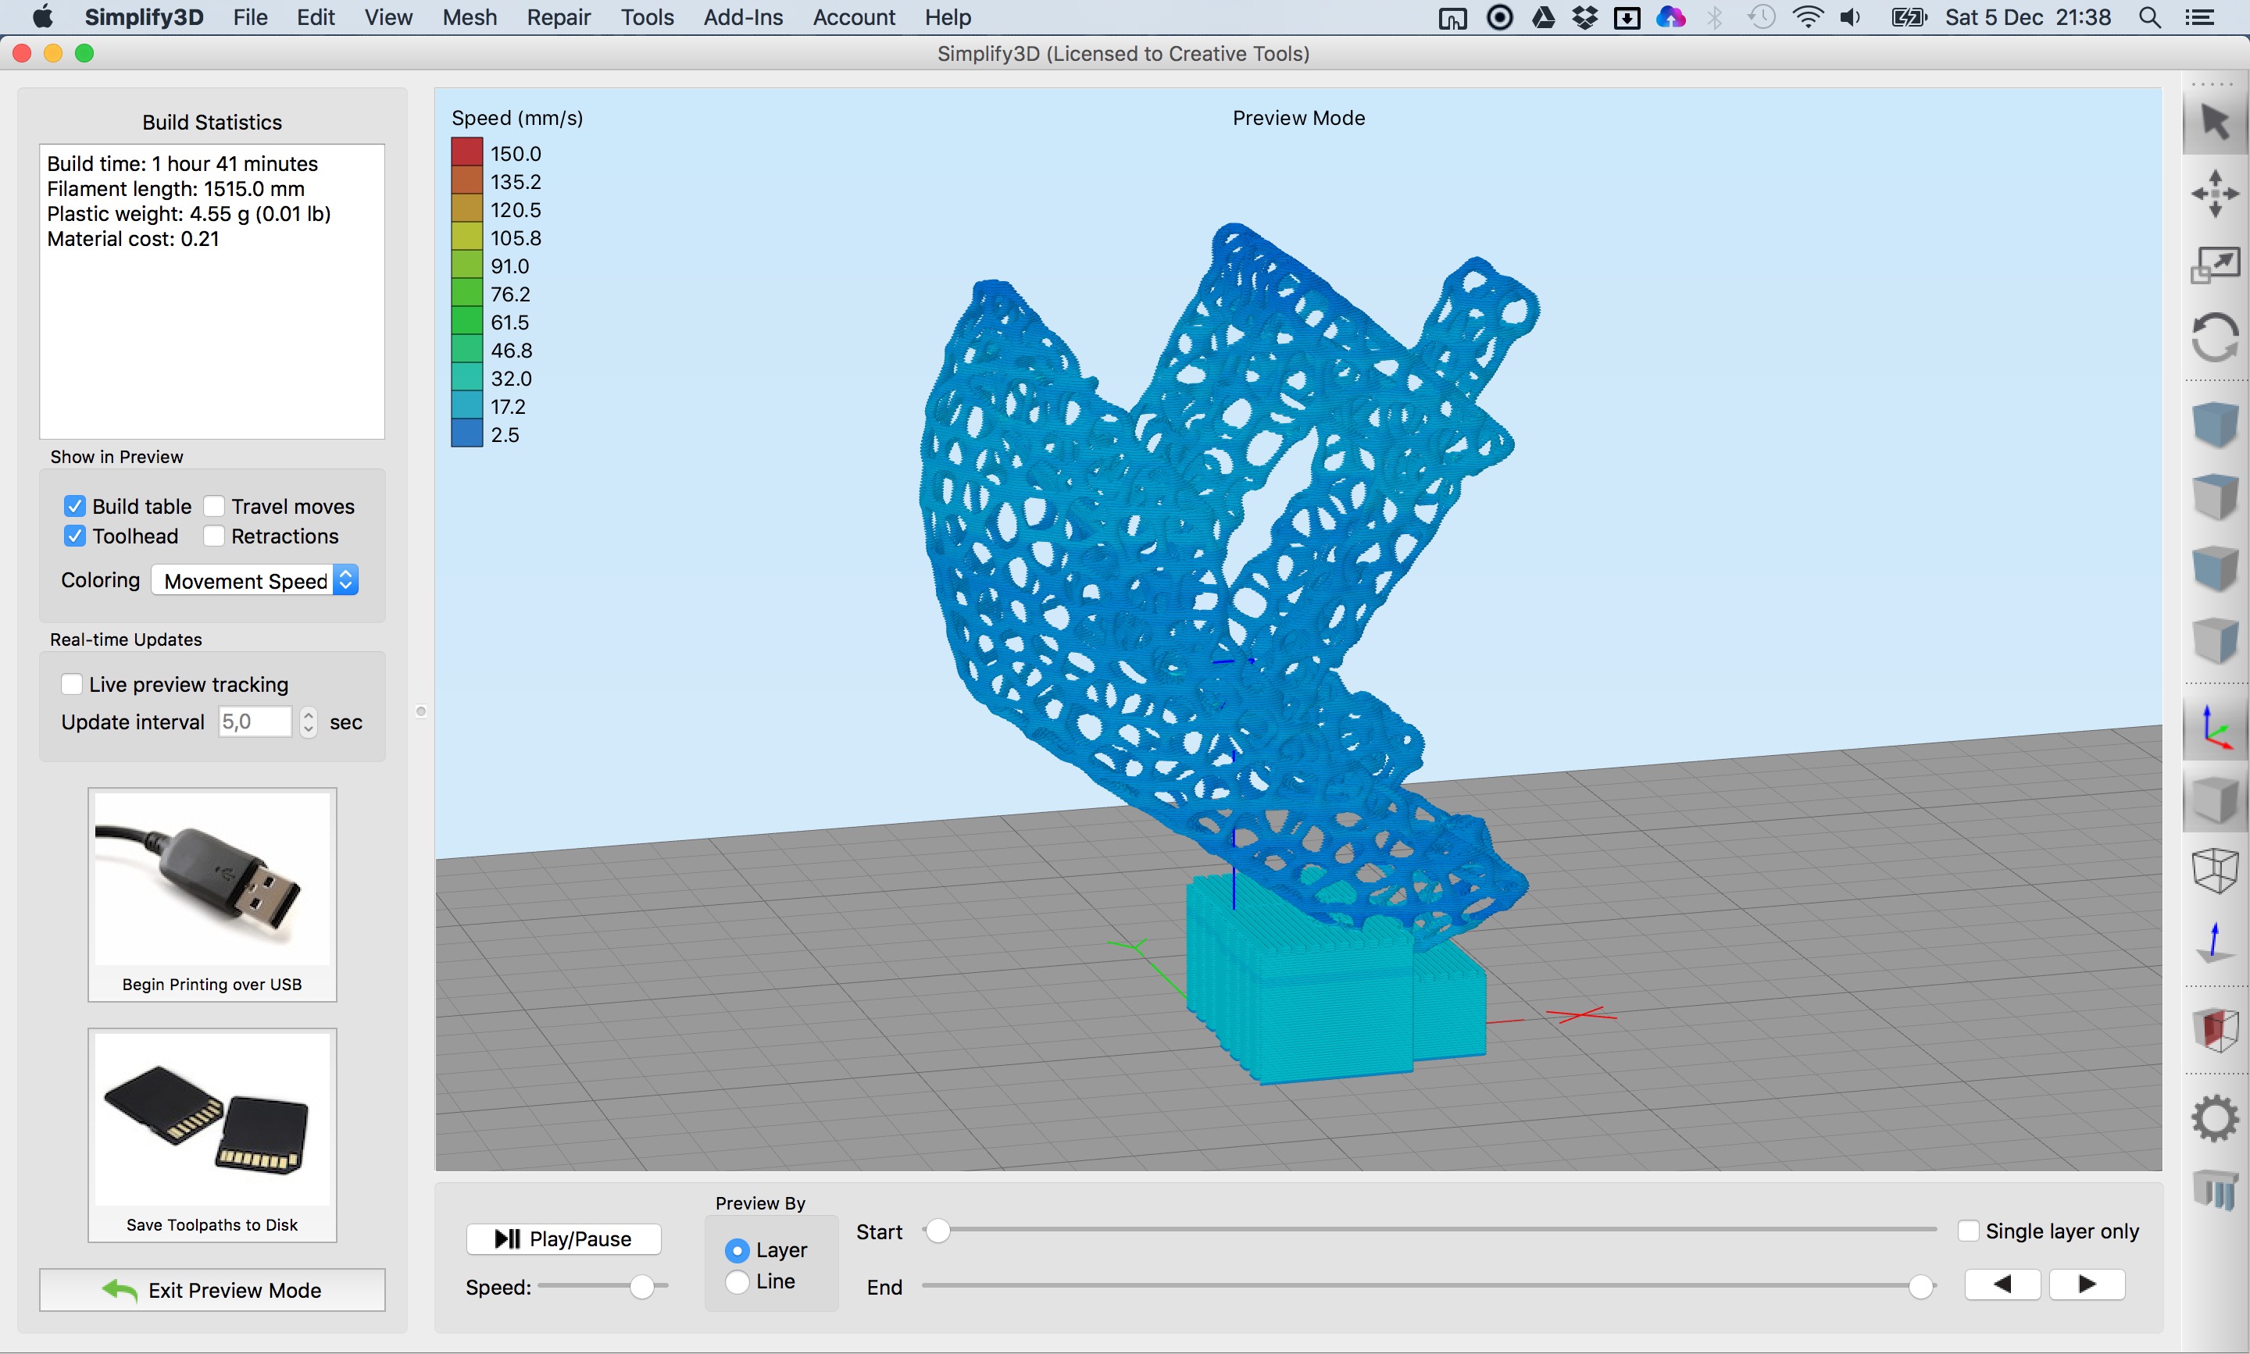This screenshot has height=1354, width=2250.
Task: Open the Edit menu
Action: pyautogui.click(x=316, y=17)
